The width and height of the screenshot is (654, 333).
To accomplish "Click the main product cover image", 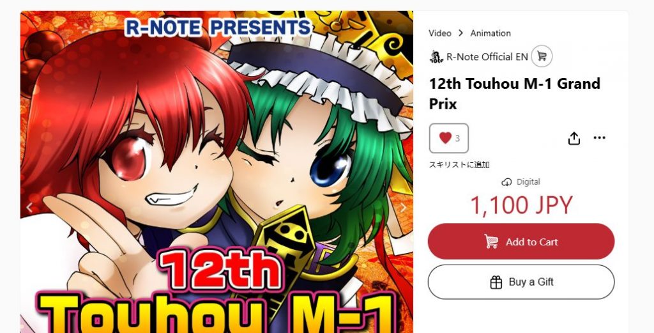I will tap(217, 172).
